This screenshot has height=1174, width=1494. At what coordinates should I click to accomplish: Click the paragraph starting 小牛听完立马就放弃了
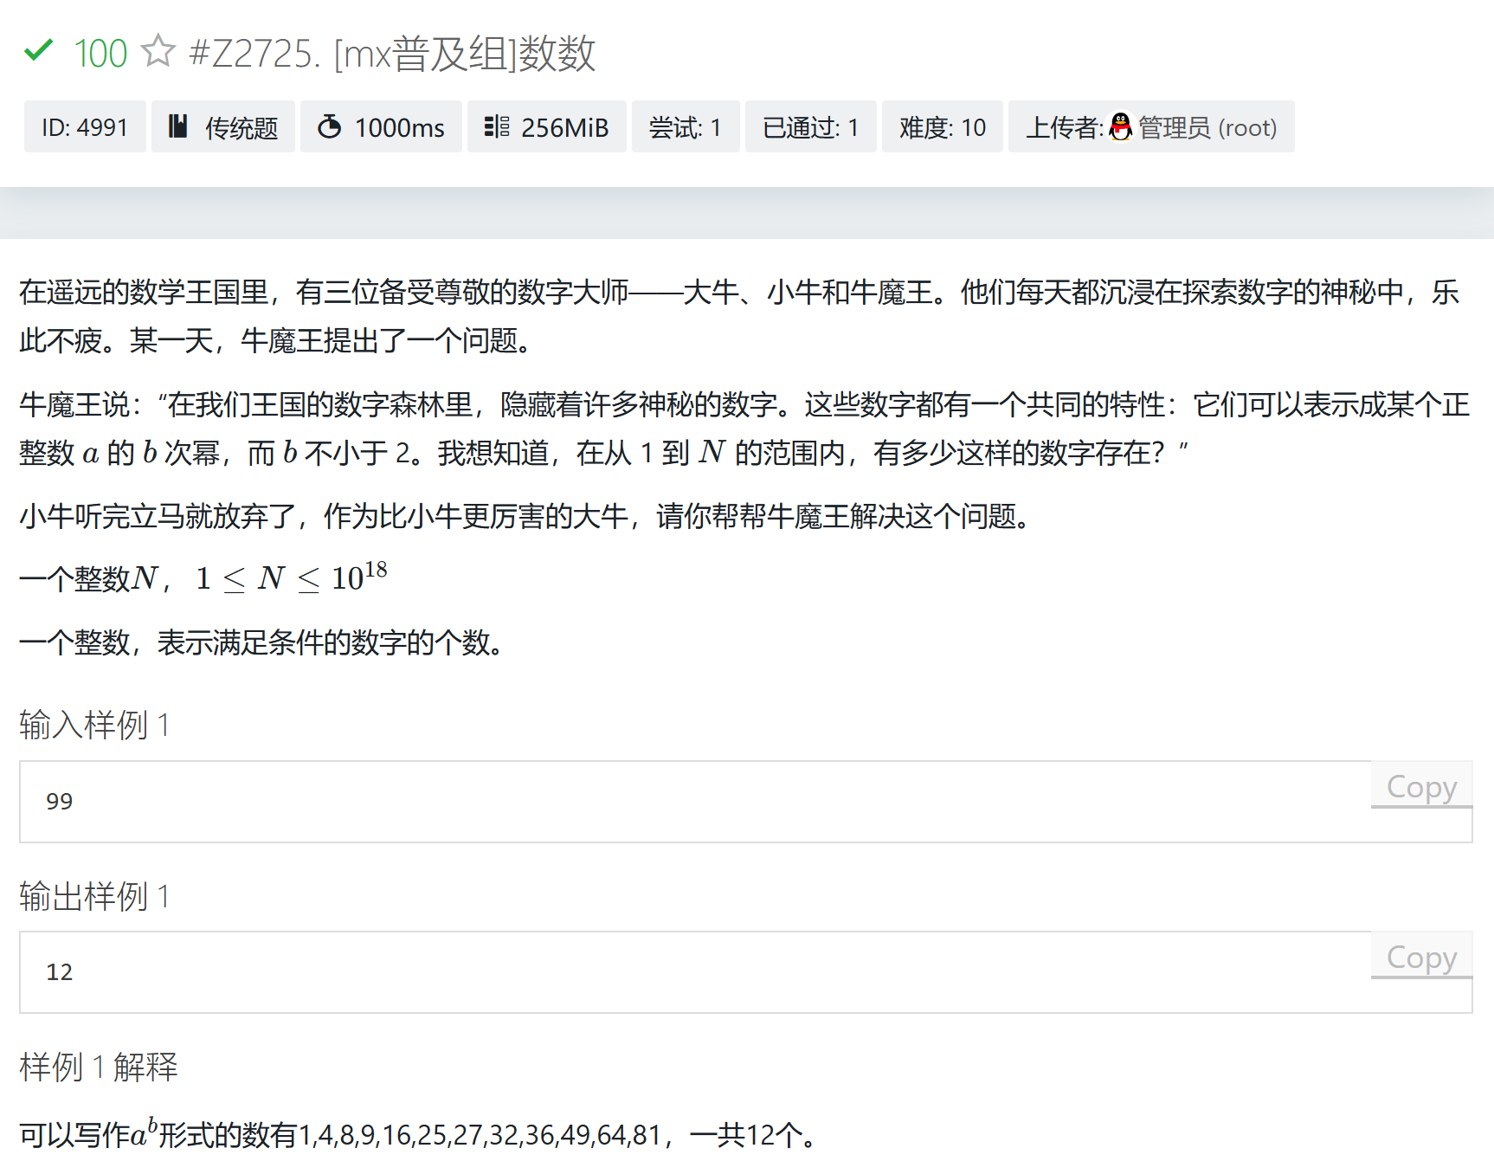[525, 516]
